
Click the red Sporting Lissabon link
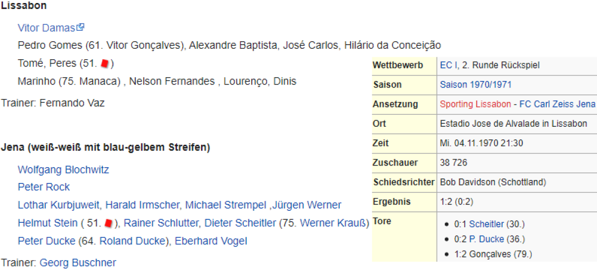475,104
